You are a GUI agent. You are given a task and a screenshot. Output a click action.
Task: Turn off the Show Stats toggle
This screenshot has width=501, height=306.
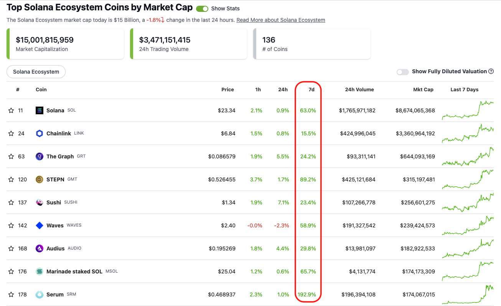click(202, 8)
